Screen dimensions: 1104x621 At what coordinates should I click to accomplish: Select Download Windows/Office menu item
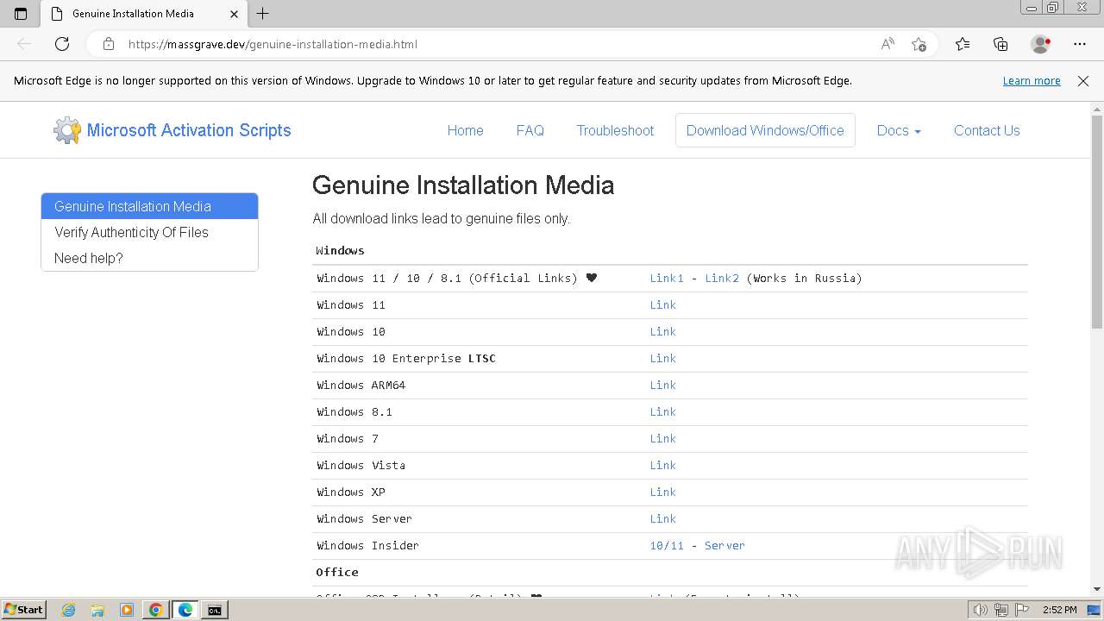(x=765, y=130)
